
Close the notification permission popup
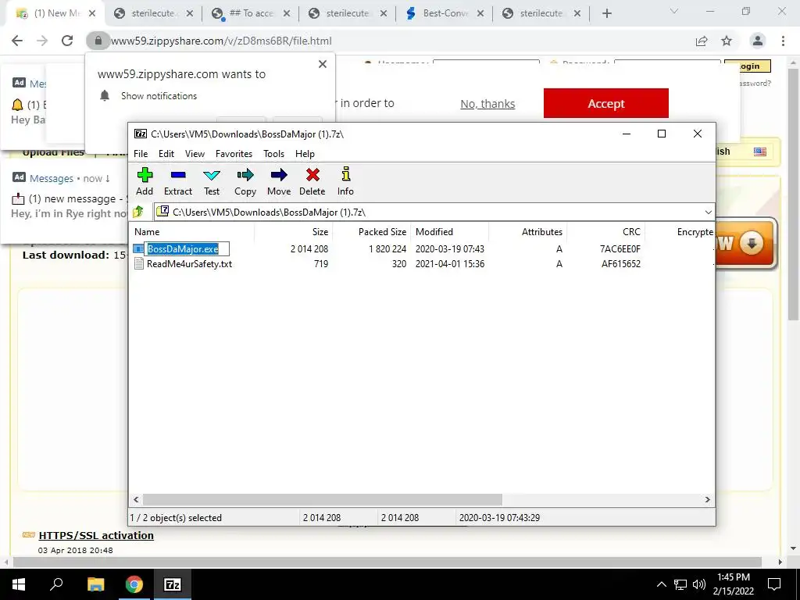[x=323, y=64]
